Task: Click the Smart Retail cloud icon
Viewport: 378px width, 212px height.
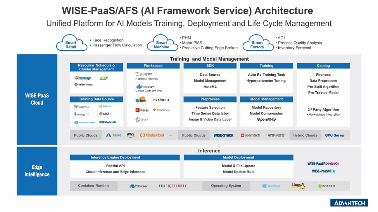Action: point(72,43)
